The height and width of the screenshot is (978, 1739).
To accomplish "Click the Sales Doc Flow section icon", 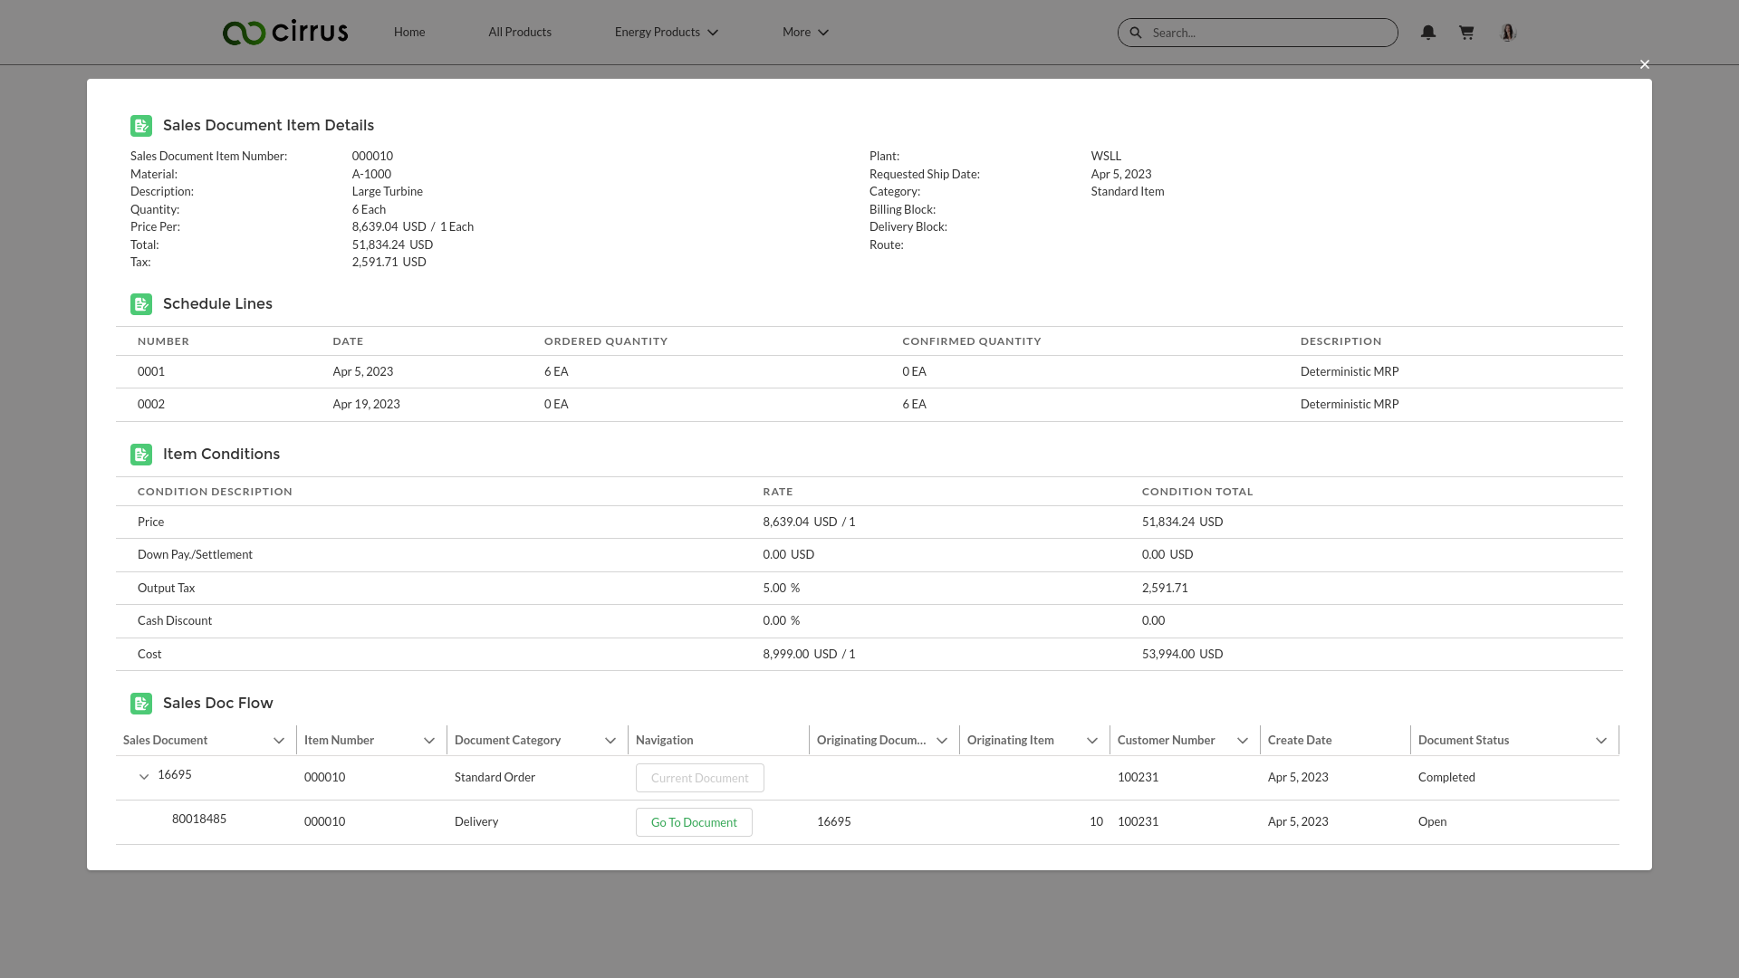I will click(x=141, y=704).
